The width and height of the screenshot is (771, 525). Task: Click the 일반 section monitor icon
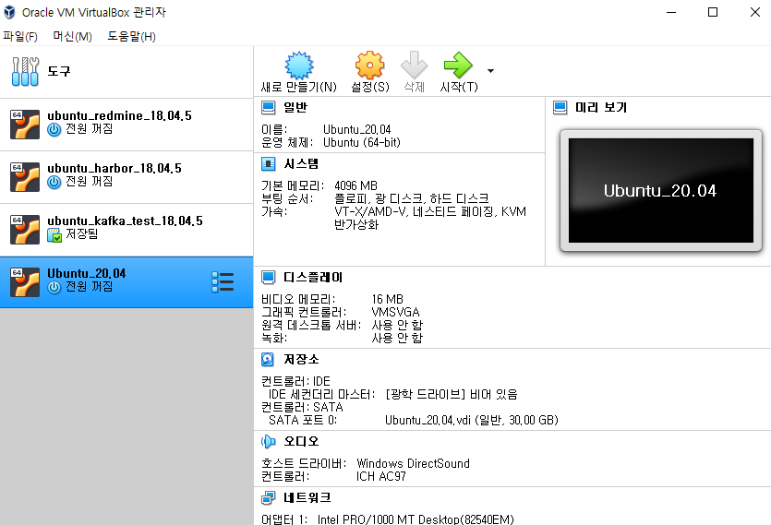click(x=269, y=108)
